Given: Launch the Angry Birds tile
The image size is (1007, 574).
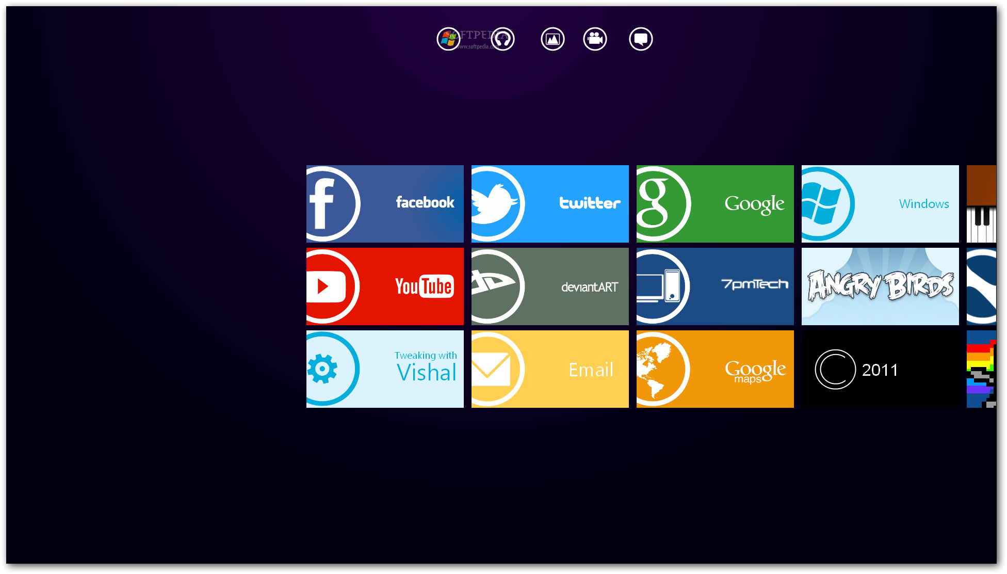Looking at the screenshot, I should (x=880, y=286).
